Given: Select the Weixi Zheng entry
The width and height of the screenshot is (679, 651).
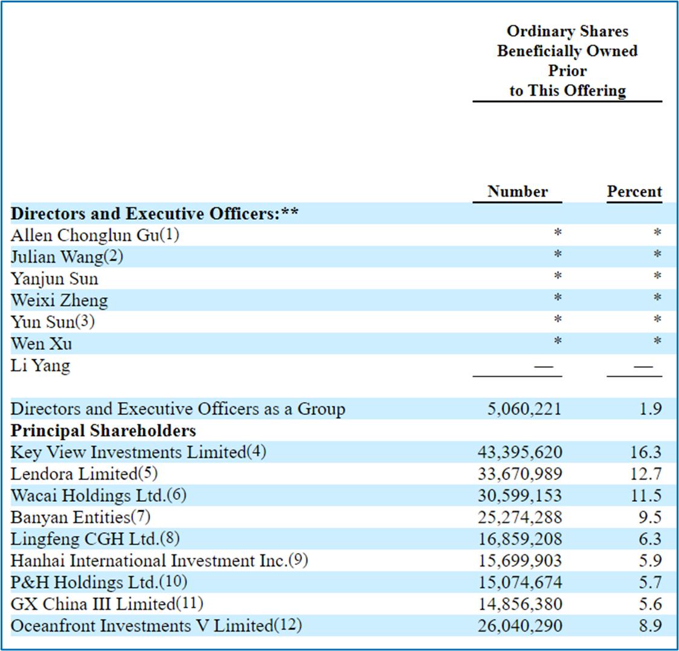Looking at the screenshot, I should [59, 301].
